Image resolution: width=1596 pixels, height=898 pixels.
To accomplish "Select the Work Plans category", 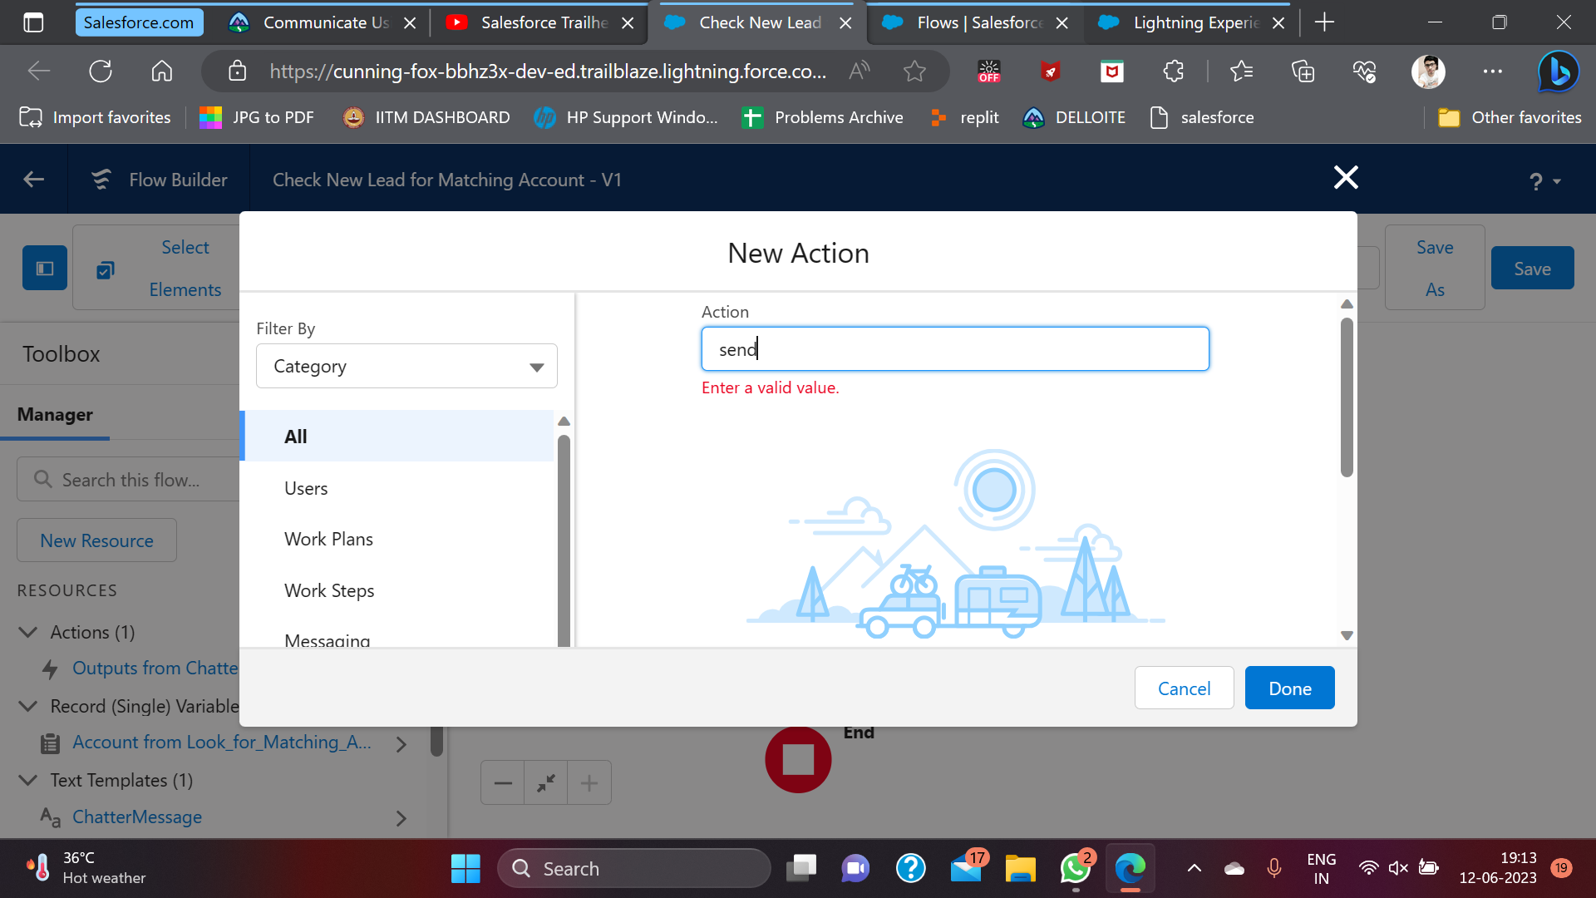I will point(328,540).
